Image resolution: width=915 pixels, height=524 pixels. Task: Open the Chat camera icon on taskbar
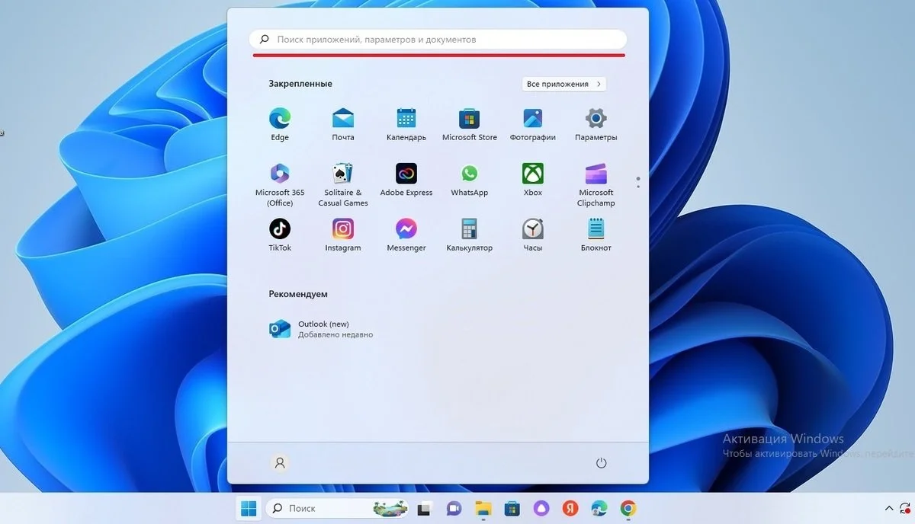coord(454,508)
